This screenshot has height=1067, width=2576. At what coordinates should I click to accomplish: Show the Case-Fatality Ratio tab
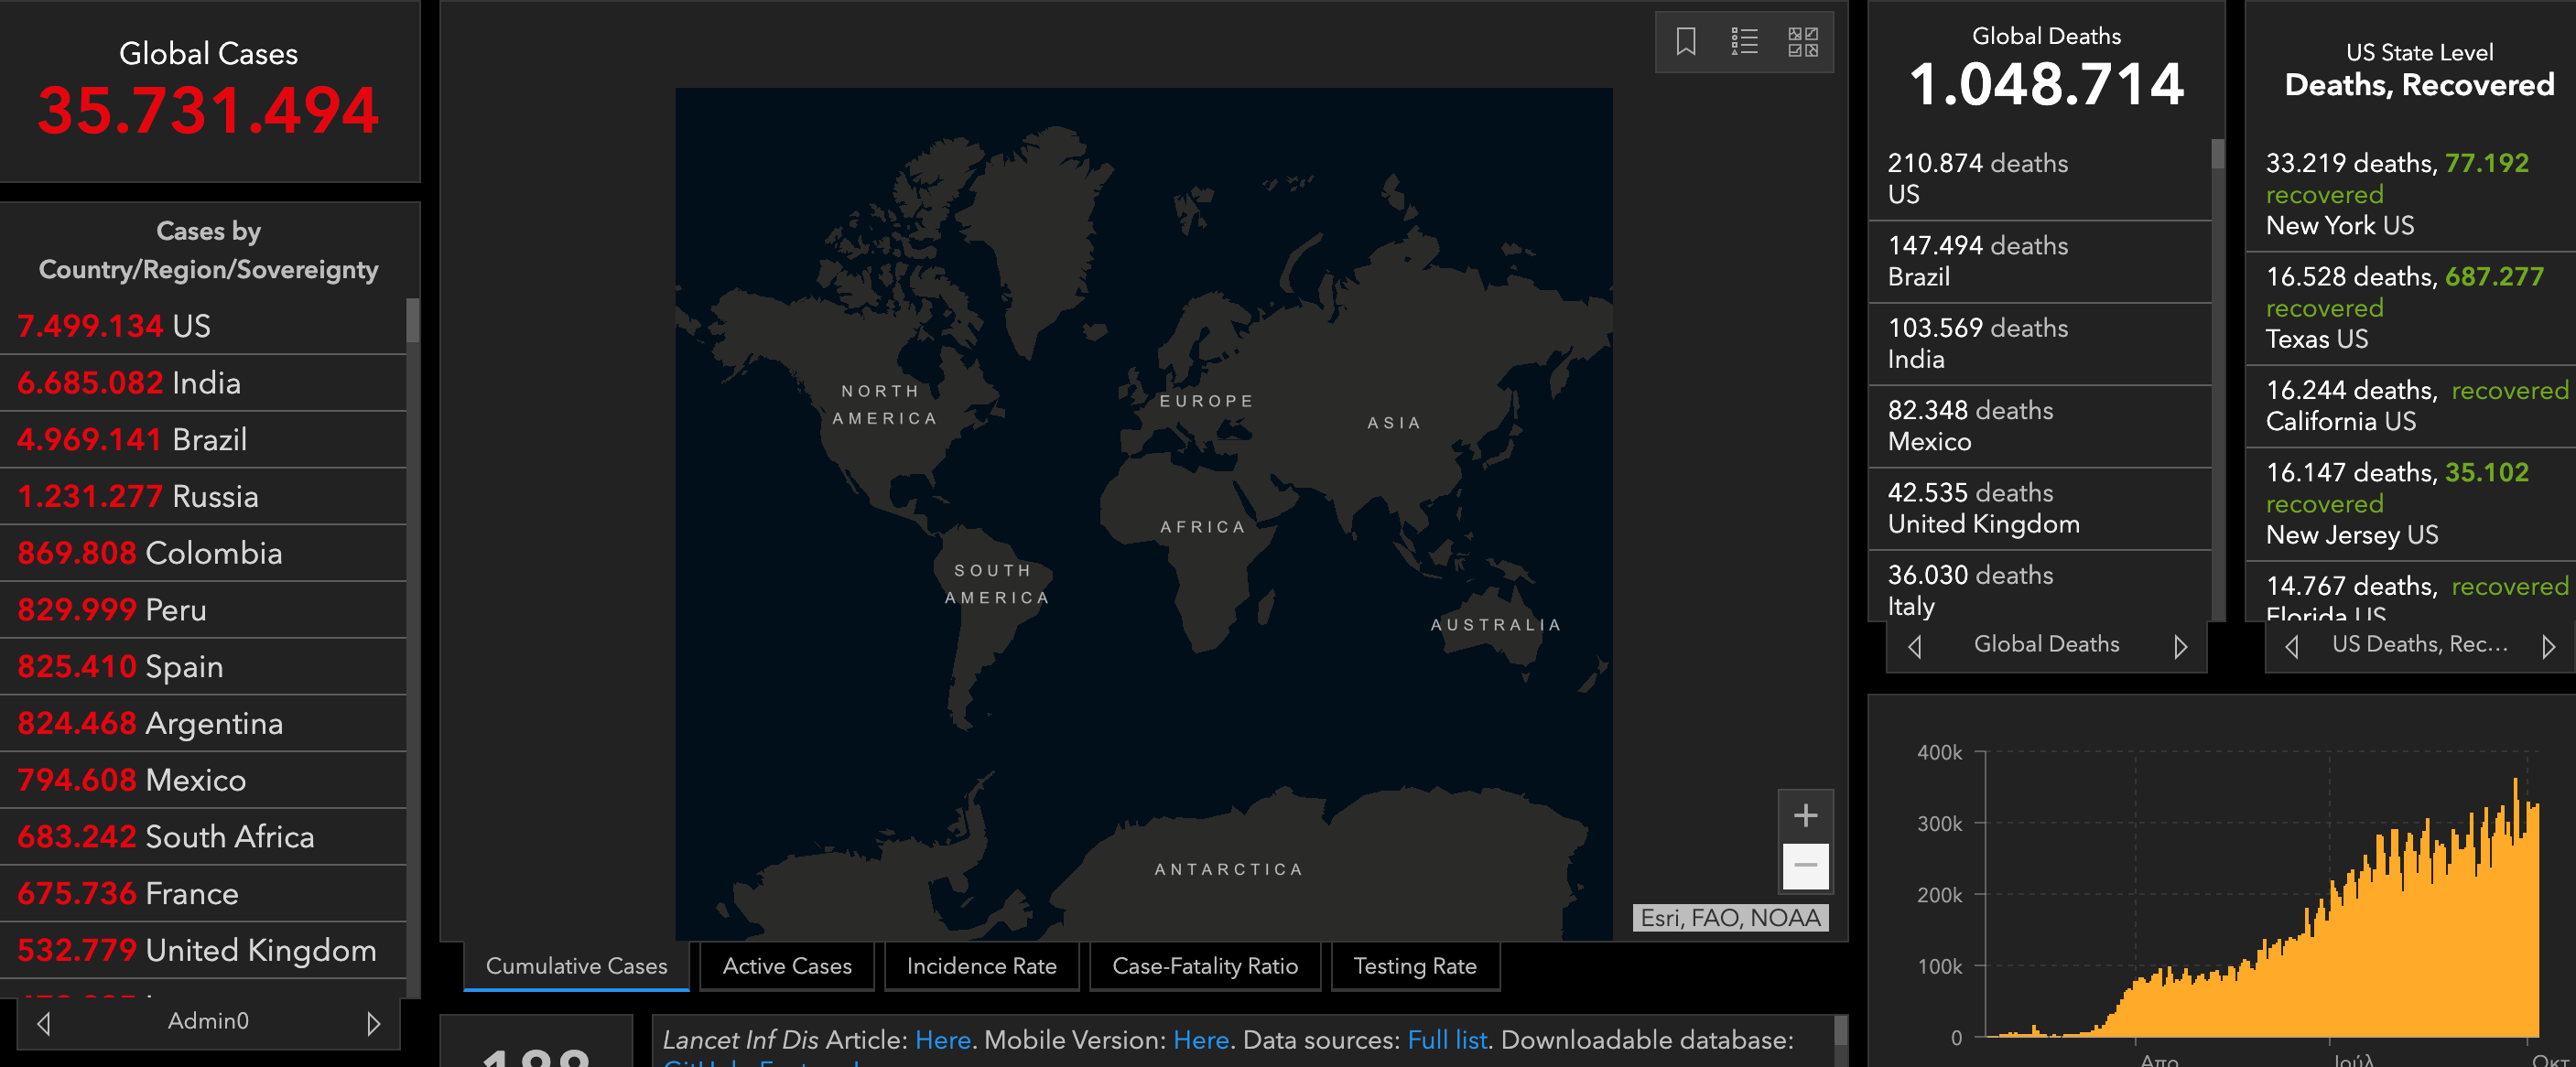coord(1204,966)
